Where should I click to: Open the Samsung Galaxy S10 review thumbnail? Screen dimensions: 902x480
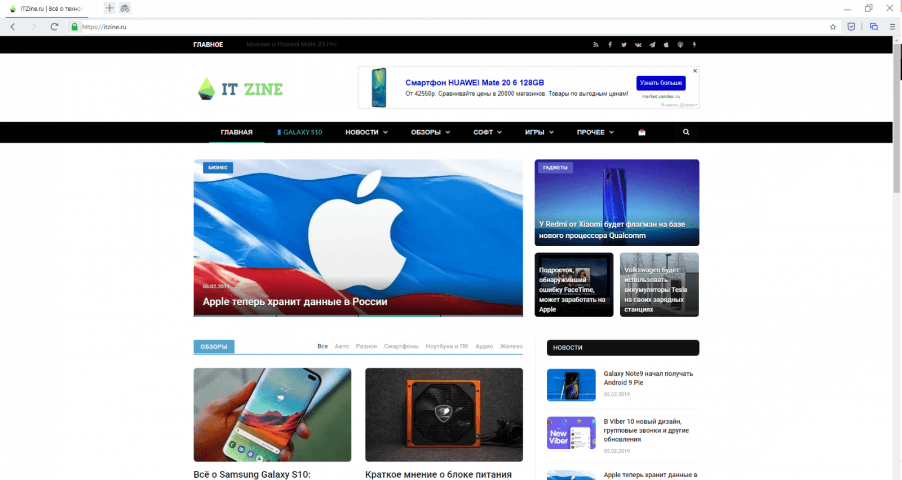272,415
